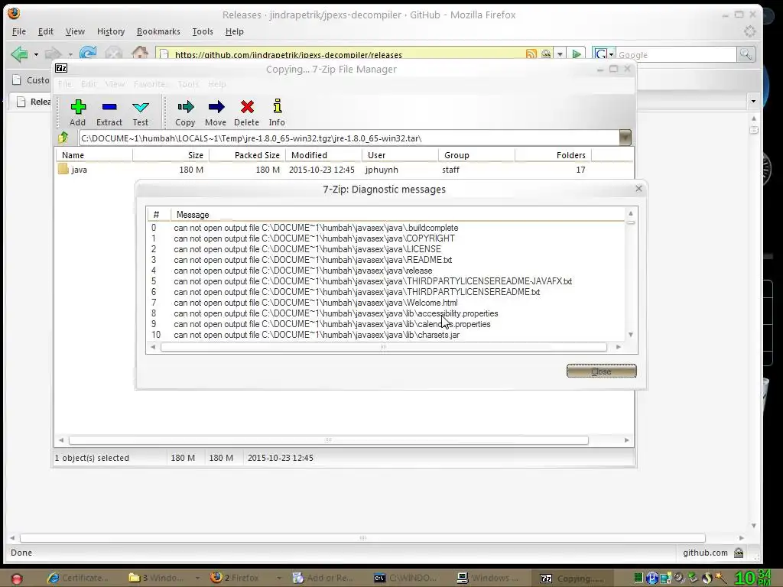Open the Certificate taskbar item
This screenshot has width=783, height=587.
pyautogui.click(x=79, y=578)
